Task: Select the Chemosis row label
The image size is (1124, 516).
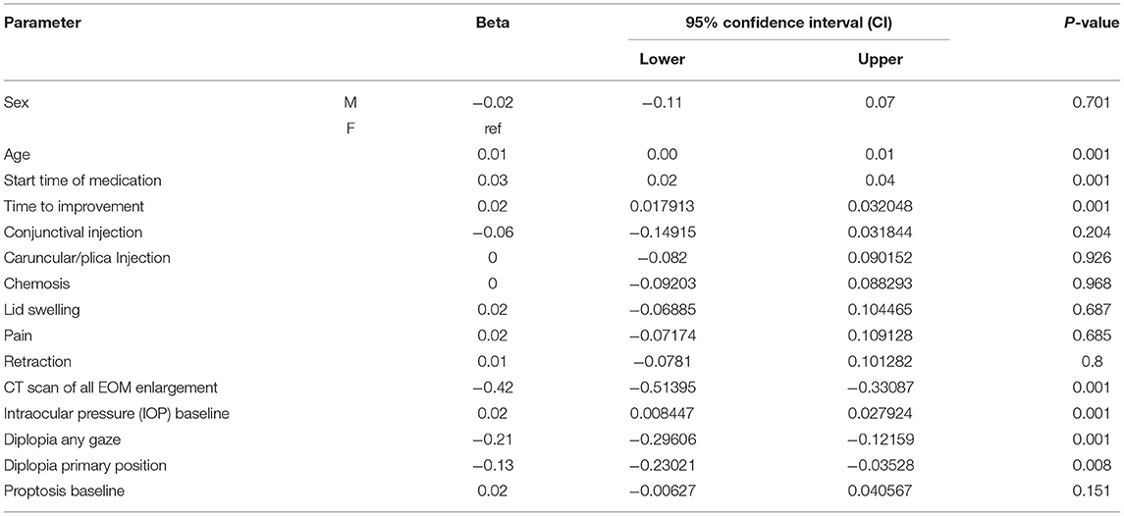Action: pyautogui.click(x=33, y=284)
